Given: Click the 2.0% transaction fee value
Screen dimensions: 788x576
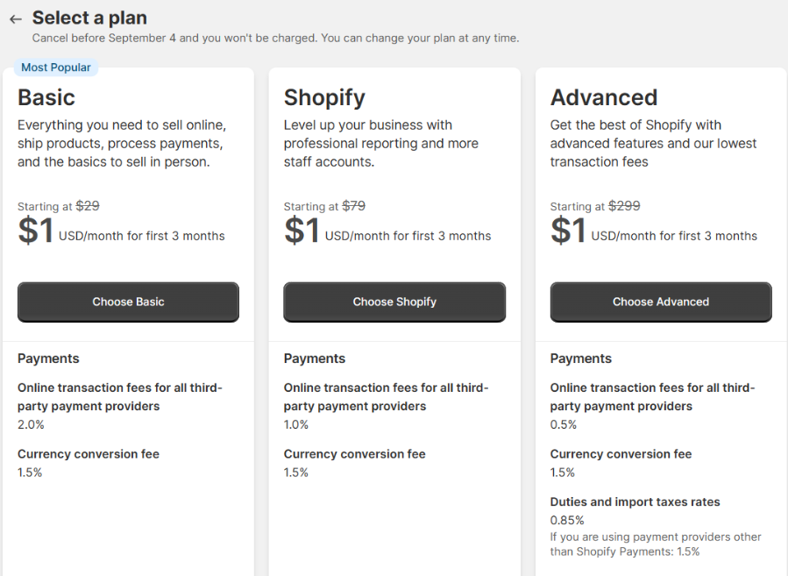Looking at the screenshot, I should (x=31, y=424).
